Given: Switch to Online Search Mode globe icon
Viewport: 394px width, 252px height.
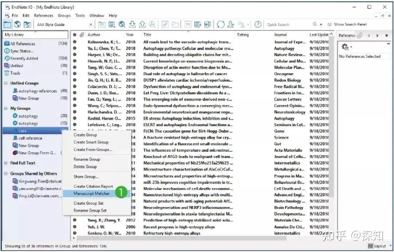Looking at the screenshot, I should [x=16, y=24].
